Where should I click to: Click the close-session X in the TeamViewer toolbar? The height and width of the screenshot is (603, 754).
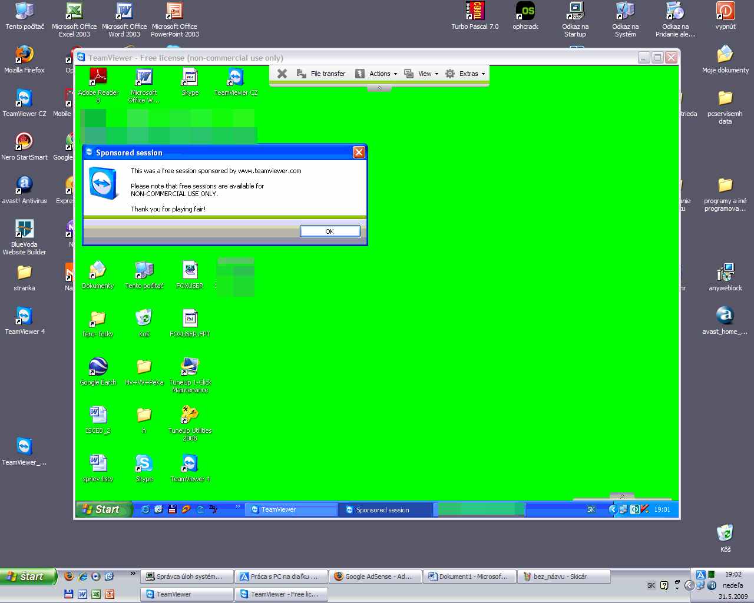[282, 74]
